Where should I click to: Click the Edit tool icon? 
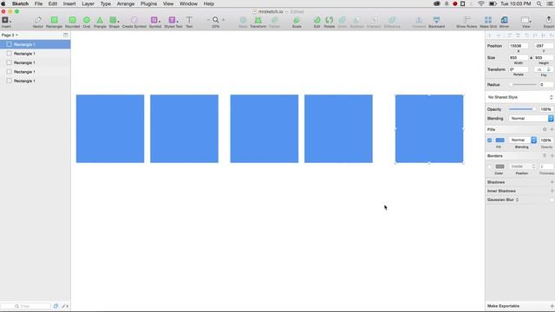(x=317, y=22)
